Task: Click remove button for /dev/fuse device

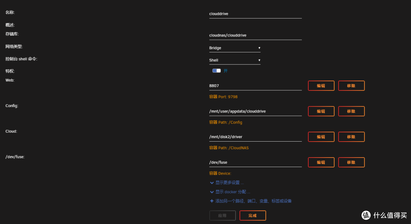Action: pos(351,162)
